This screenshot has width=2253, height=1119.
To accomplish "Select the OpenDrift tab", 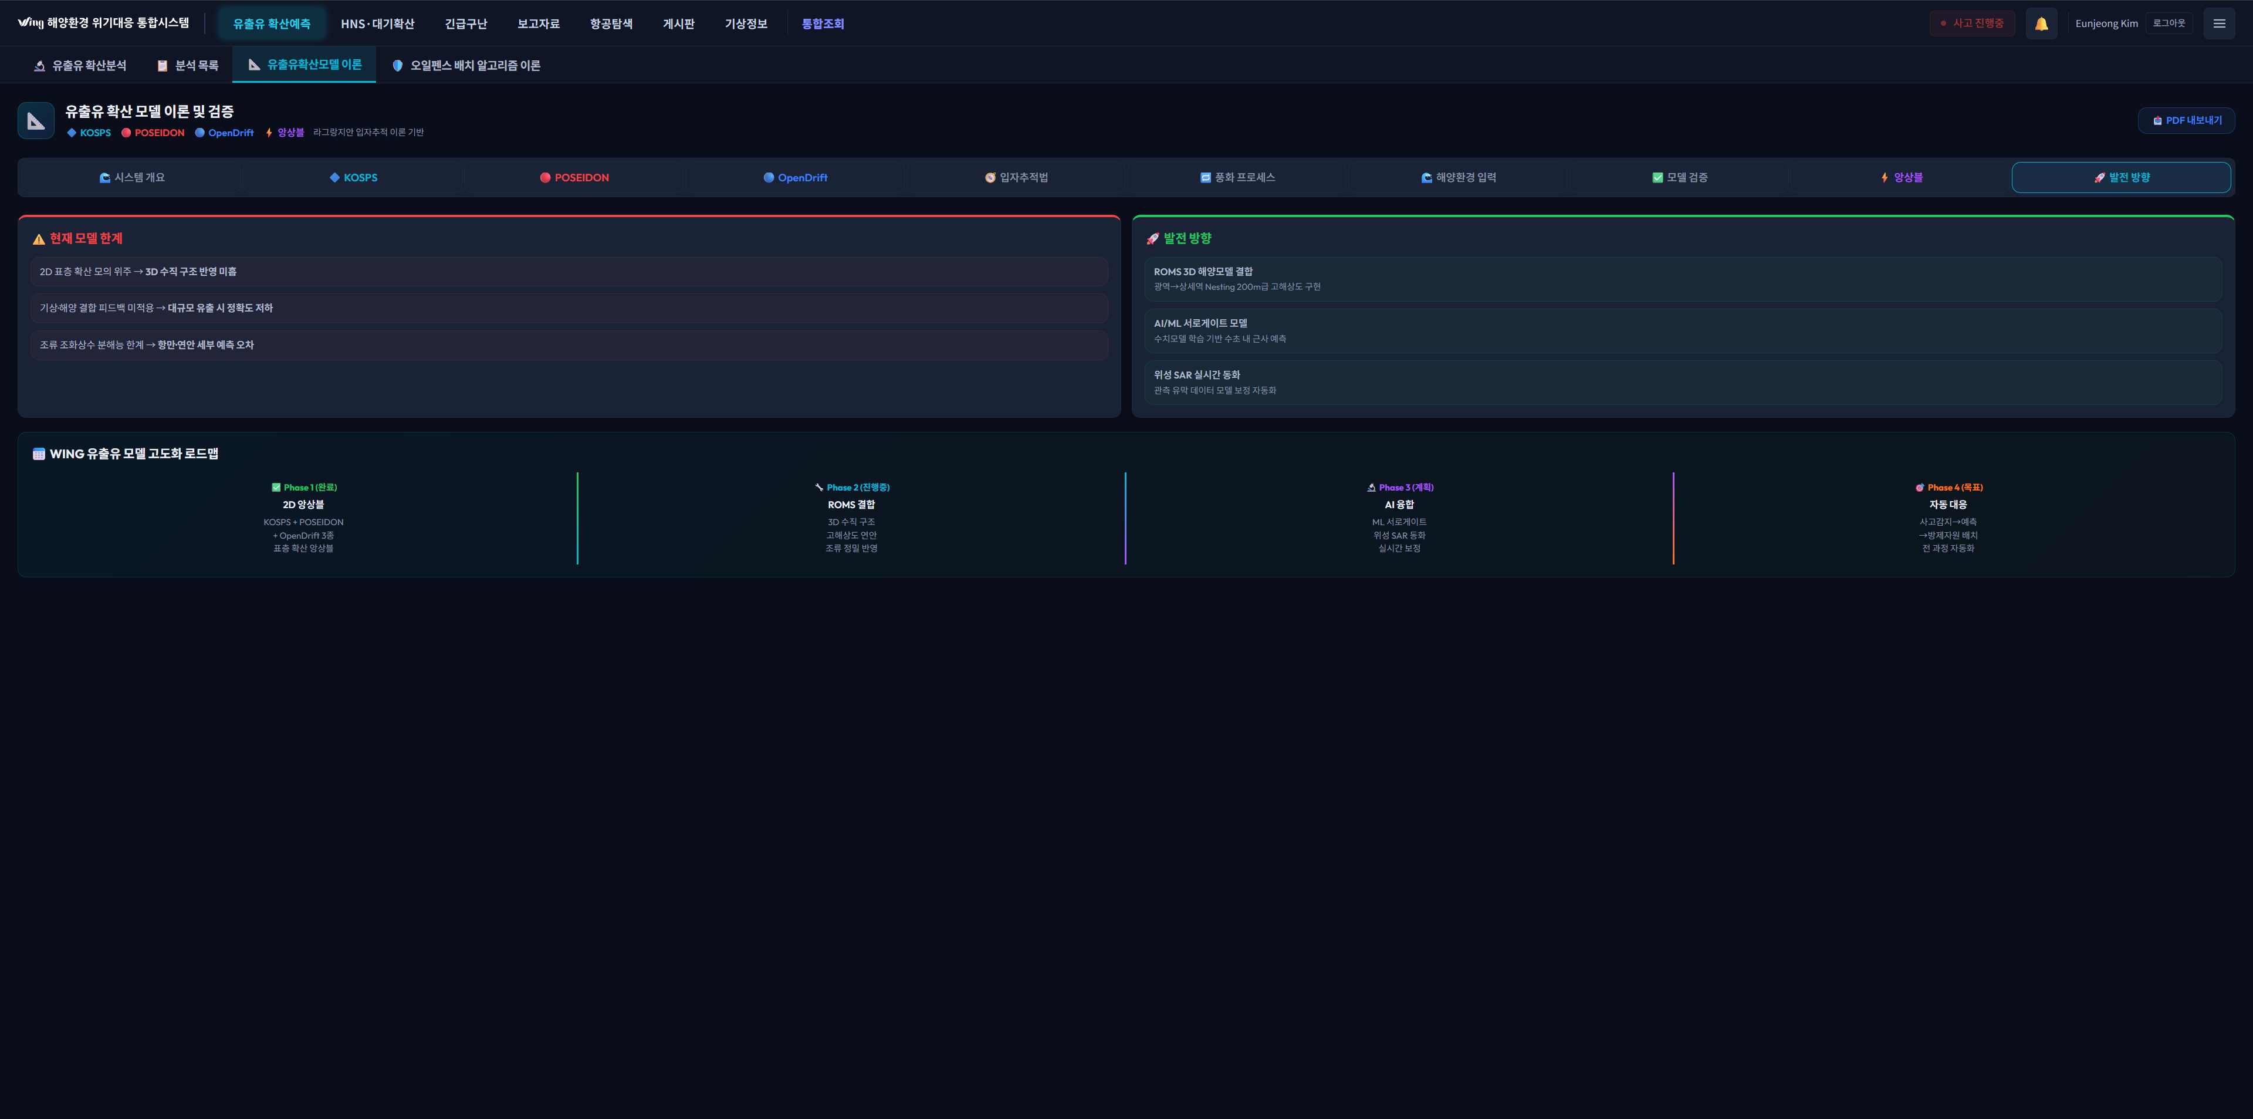I will coord(794,178).
